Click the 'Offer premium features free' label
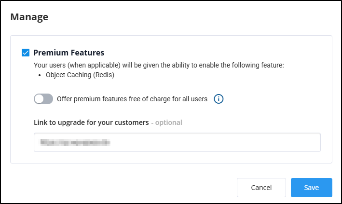This screenshot has height=204, width=342. 132,99
